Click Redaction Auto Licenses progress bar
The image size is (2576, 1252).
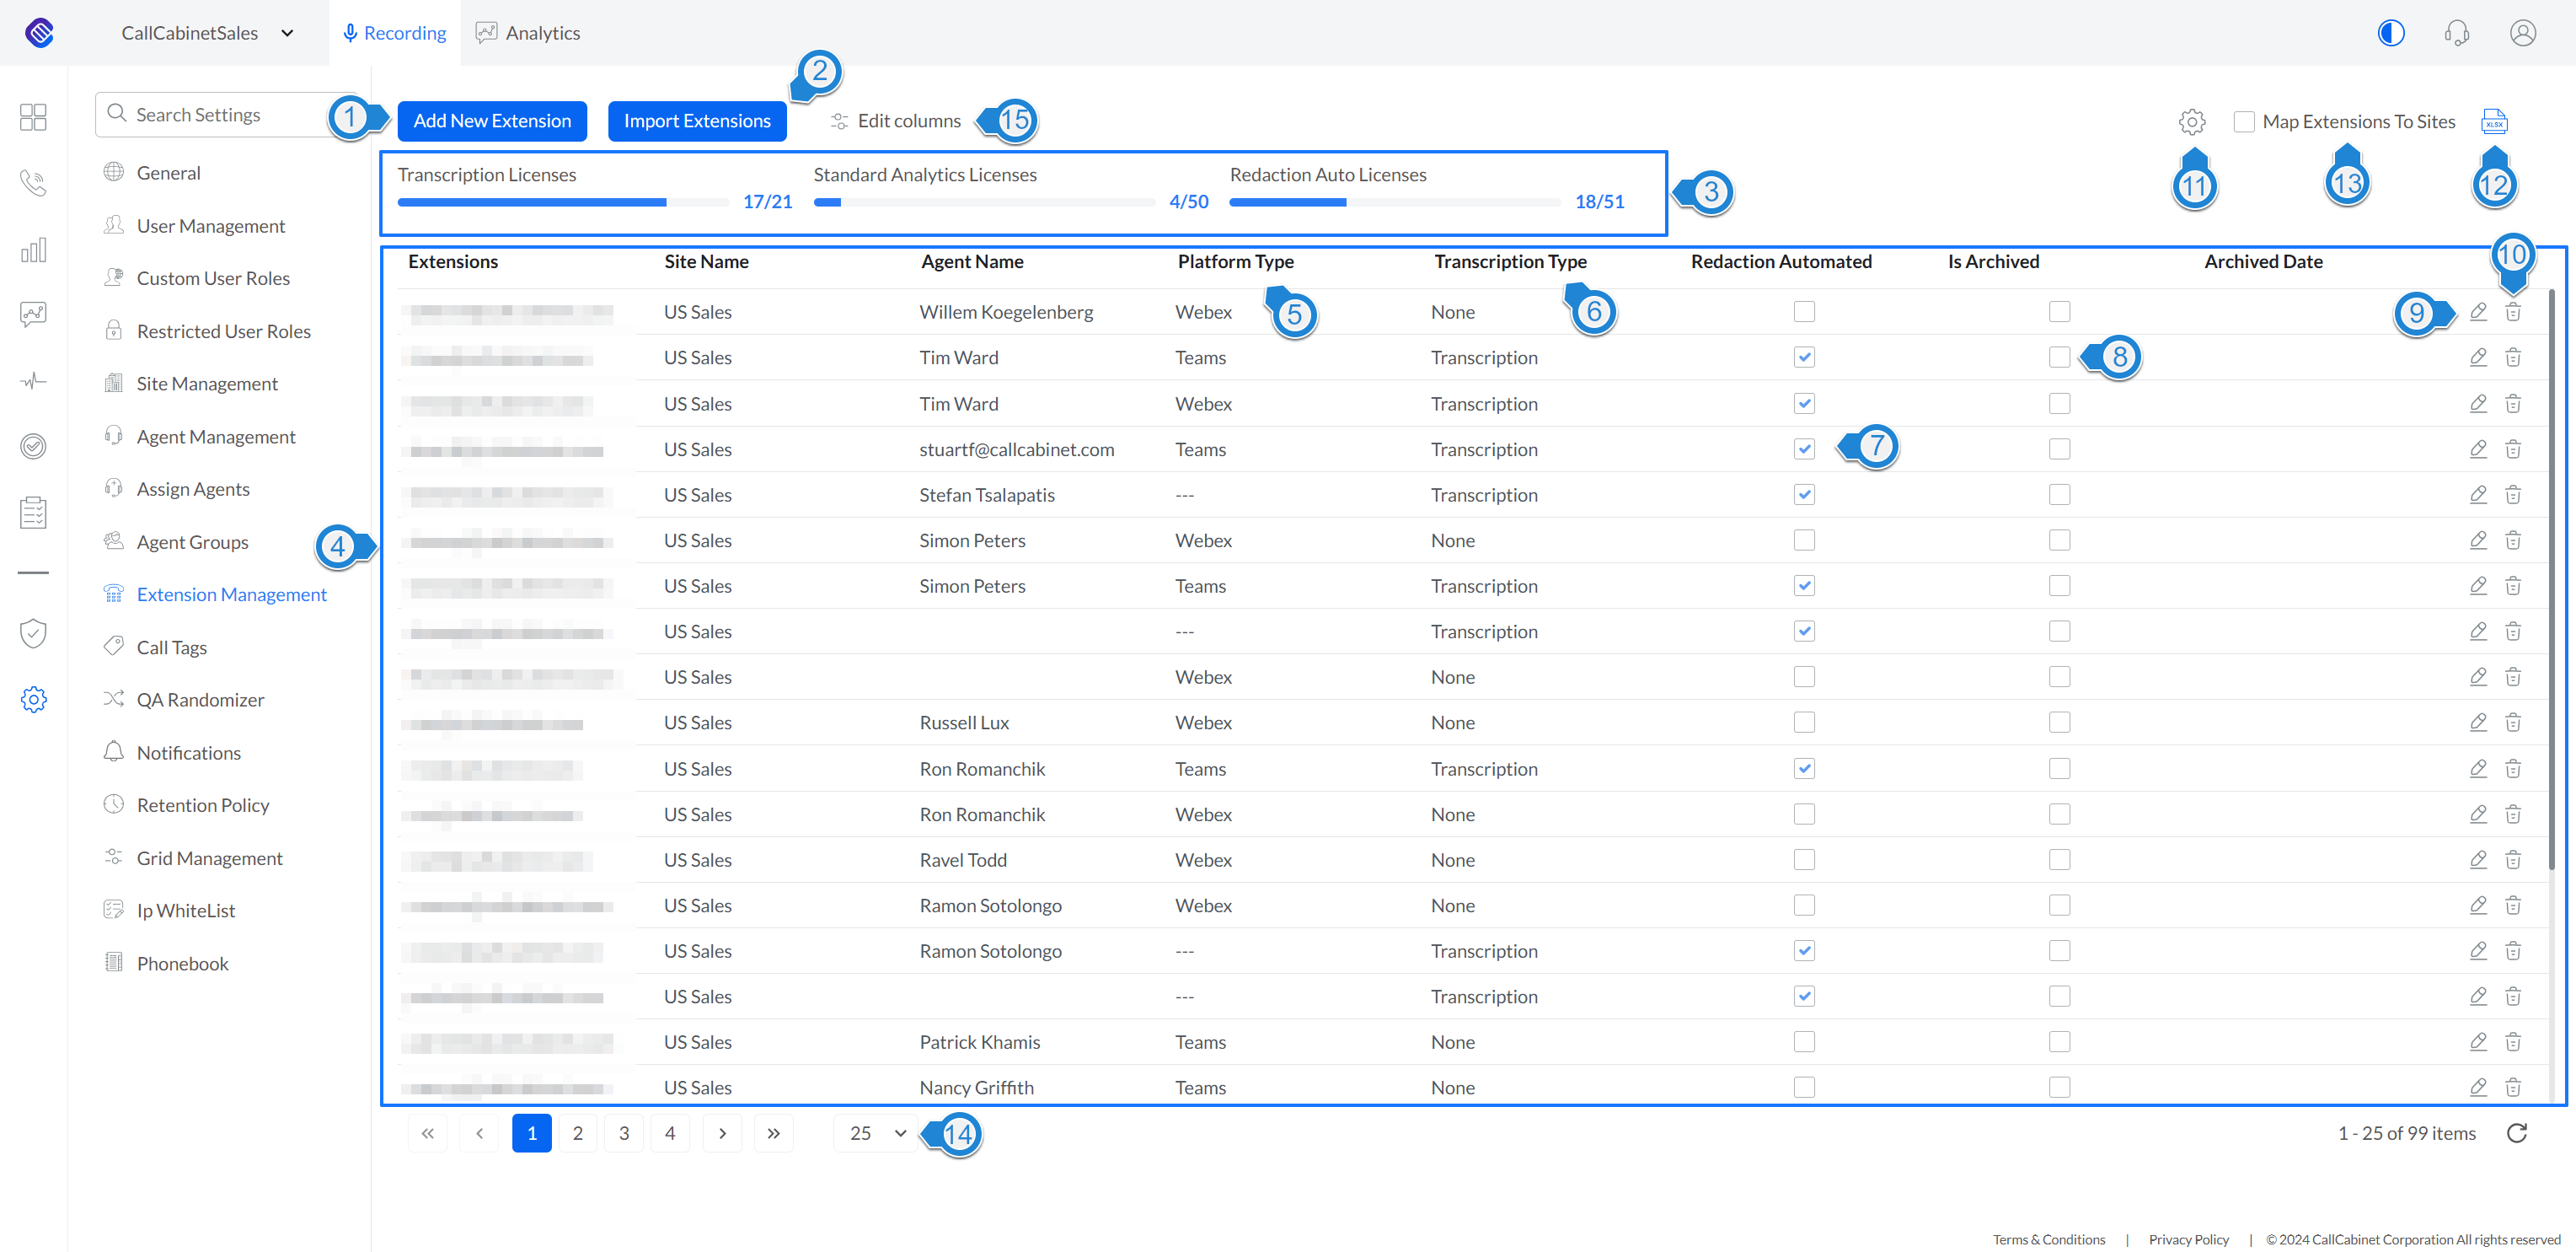pyautogui.click(x=1395, y=202)
